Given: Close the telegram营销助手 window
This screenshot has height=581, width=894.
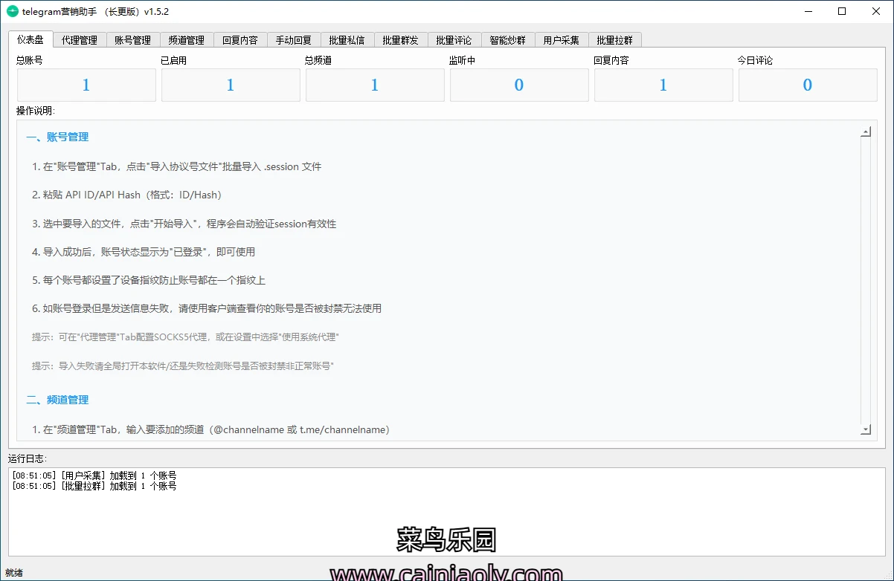Looking at the screenshot, I should click(876, 11).
